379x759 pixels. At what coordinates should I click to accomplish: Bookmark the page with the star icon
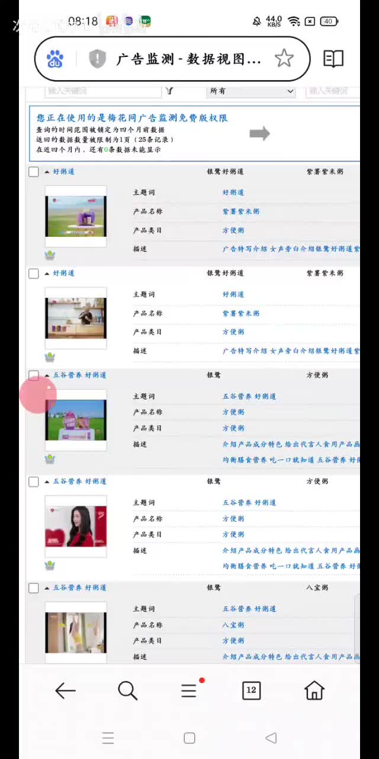point(284,58)
